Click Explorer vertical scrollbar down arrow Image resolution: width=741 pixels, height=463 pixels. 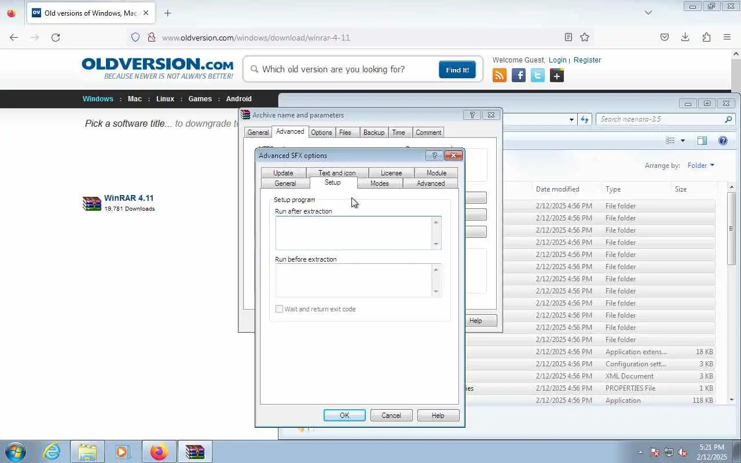[732, 400]
